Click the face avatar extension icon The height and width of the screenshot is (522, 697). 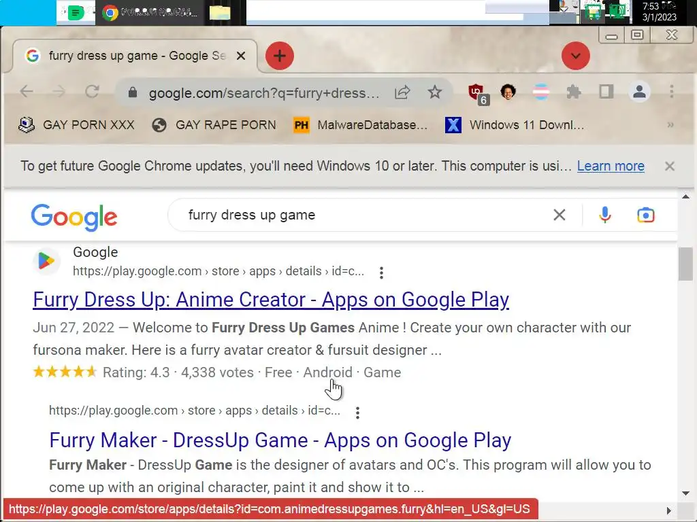coord(508,92)
